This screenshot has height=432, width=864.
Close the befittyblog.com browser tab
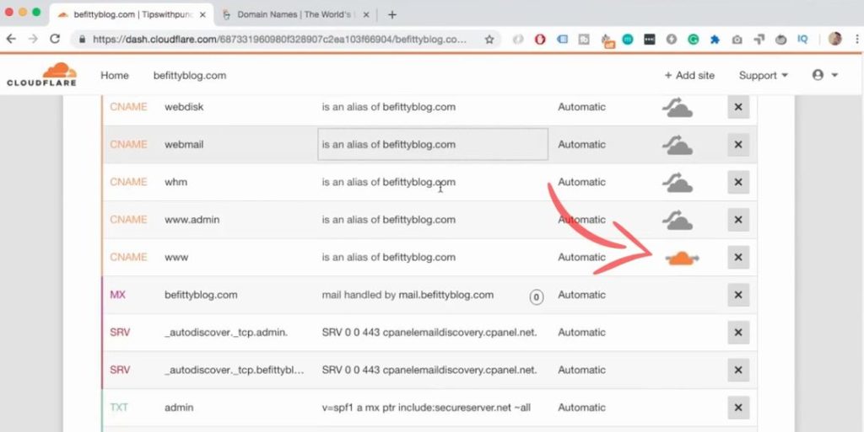202,15
